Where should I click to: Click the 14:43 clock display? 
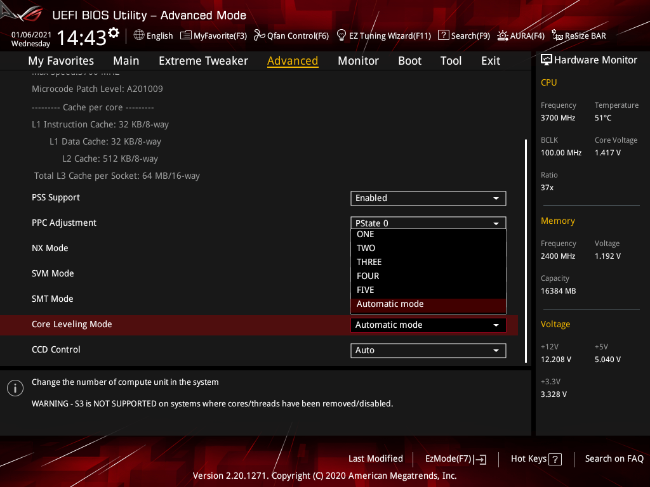coord(82,38)
